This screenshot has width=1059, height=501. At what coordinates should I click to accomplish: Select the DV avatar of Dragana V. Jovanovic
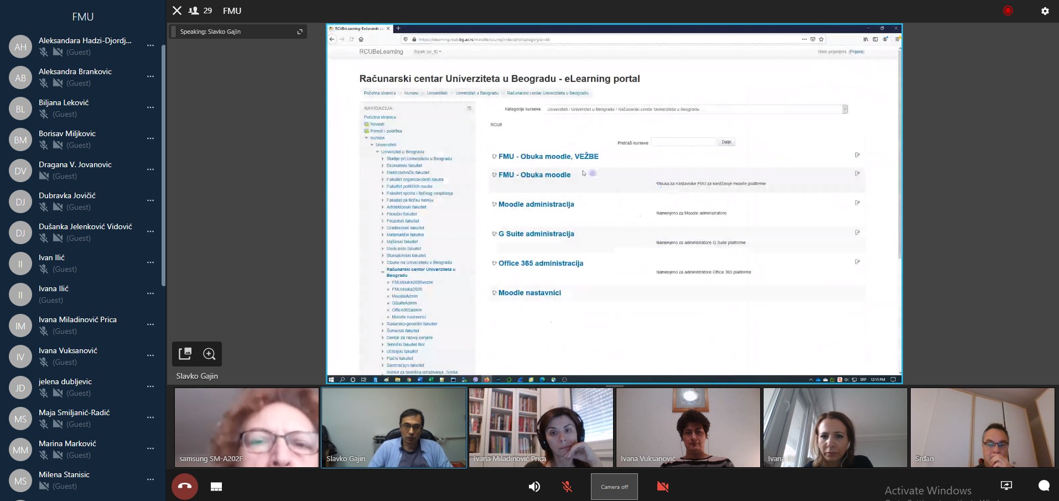[x=20, y=171]
